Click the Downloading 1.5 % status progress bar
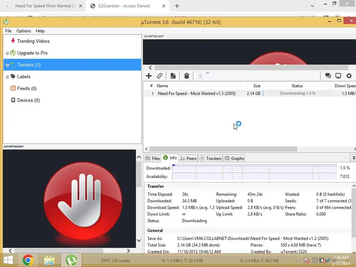 [x=297, y=93]
